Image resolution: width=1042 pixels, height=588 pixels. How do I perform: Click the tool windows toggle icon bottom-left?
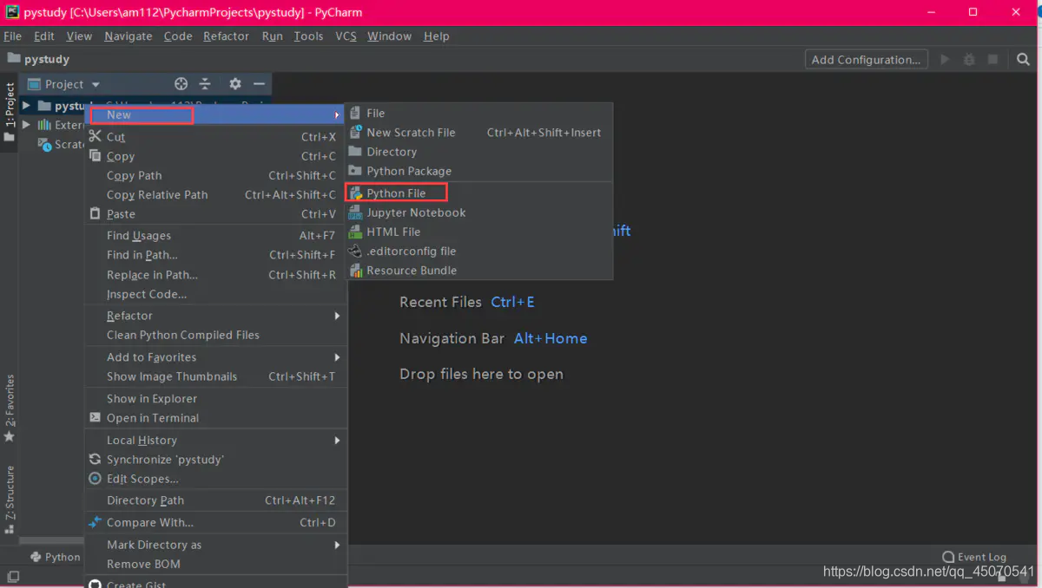(13, 576)
